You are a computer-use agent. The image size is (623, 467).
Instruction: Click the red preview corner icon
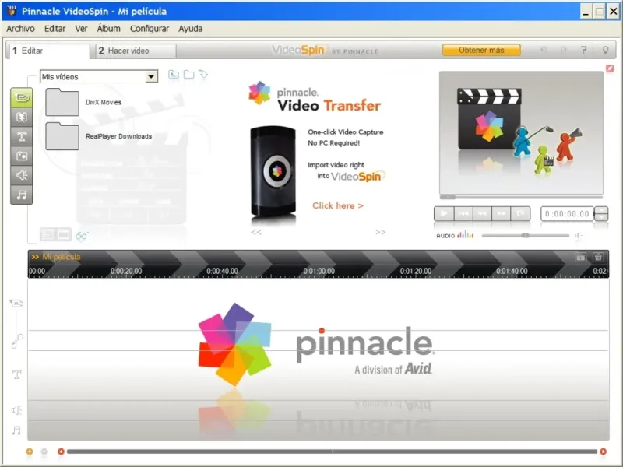pyautogui.click(x=610, y=68)
